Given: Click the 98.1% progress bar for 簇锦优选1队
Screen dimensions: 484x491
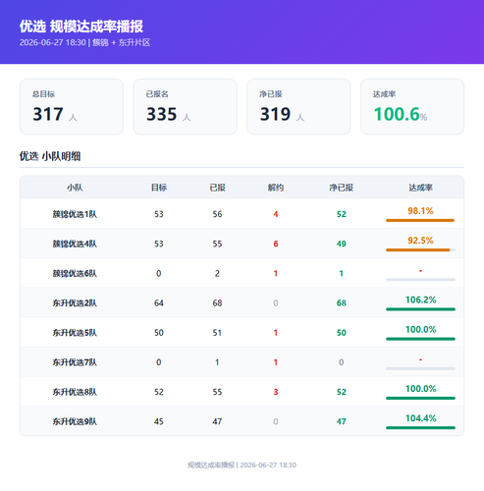Looking at the screenshot, I should pyautogui.click(x=420, y=220).
